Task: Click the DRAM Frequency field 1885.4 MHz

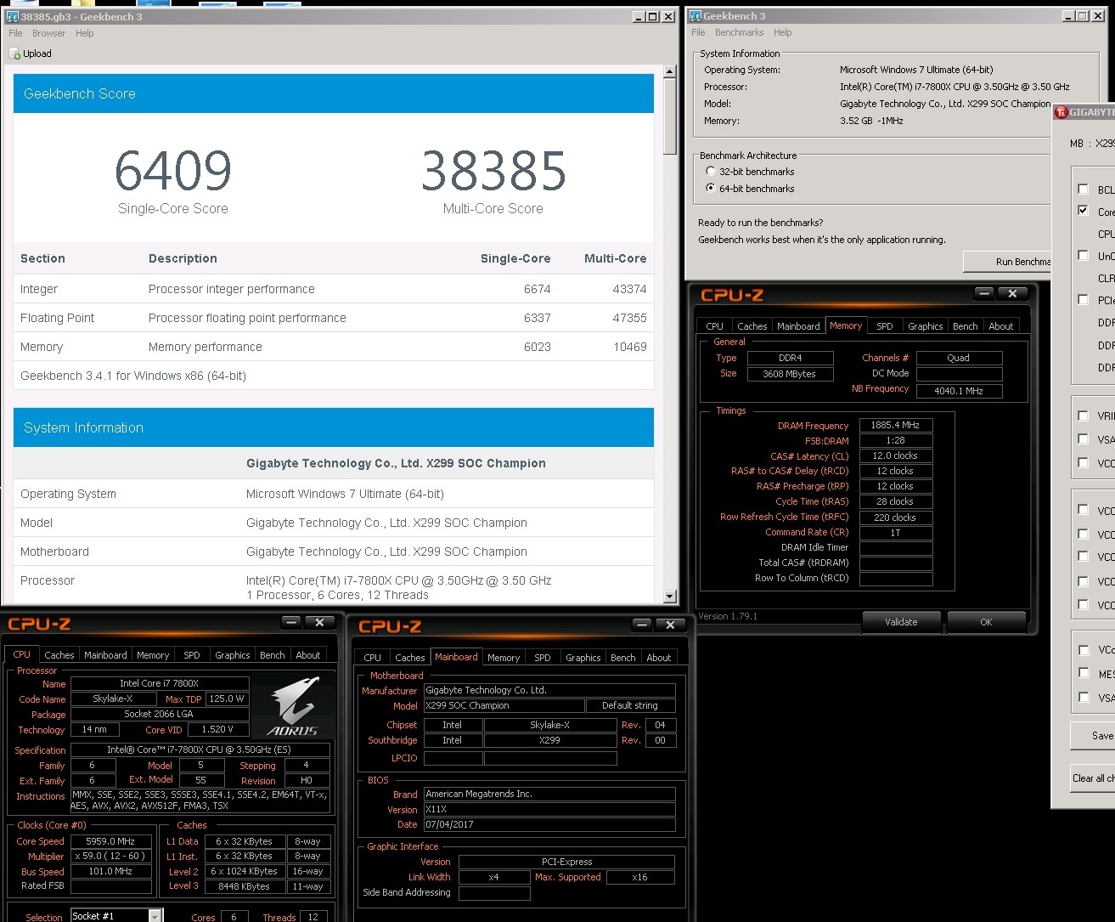Action: (896, 425)
